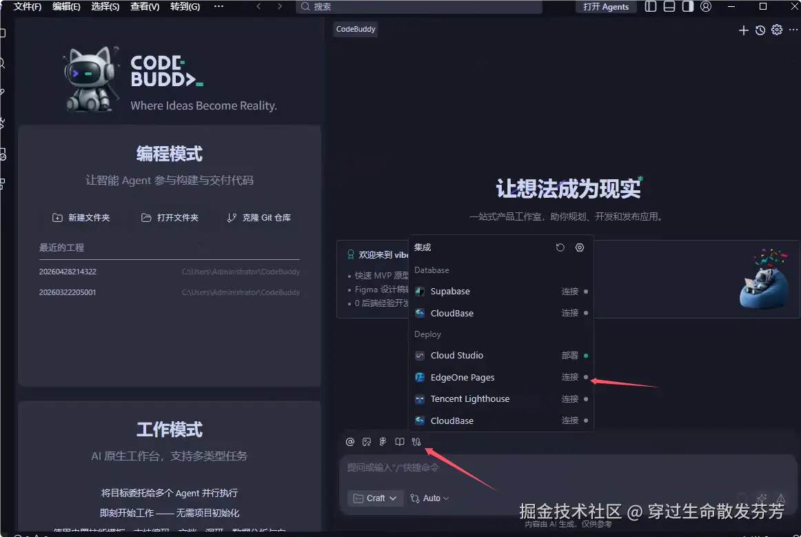This screenshot has height=537, width=801.
Task: Open recent project 20260428214322
Action: click(x=169, y=272)
